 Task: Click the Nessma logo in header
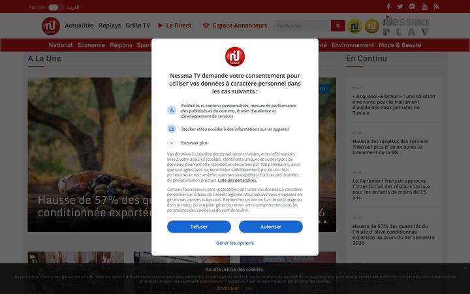[x=51, y=25]
